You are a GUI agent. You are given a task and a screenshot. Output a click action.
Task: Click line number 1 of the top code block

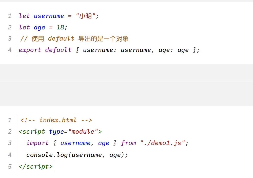10,16
